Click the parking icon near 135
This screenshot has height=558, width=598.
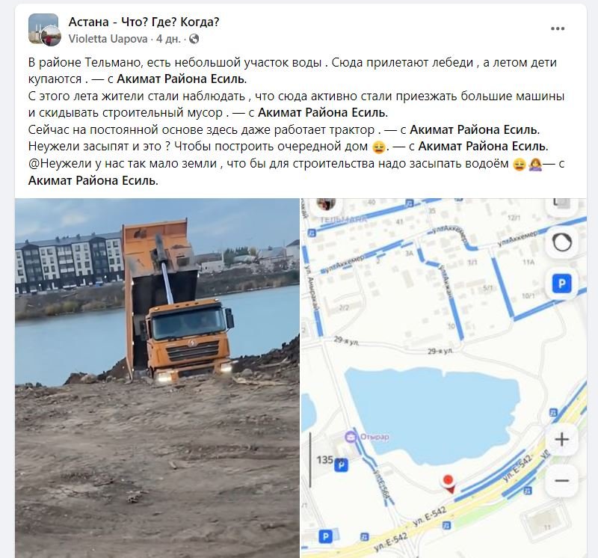(342, 465)
